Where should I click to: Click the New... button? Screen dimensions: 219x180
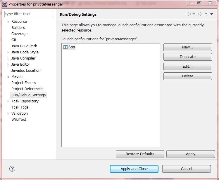tap(188, 47)
